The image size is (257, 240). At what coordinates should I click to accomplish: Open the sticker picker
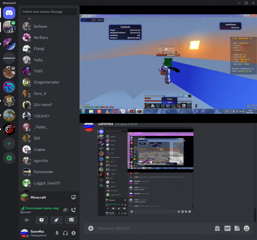(237, 228)
